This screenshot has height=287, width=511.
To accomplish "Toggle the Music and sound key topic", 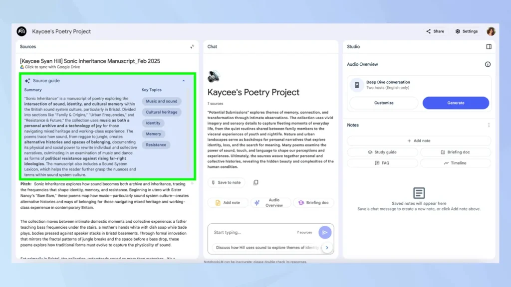I will click(x=161, y=101).
